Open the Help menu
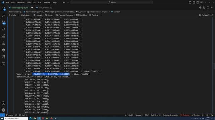 tap(54, 3)
